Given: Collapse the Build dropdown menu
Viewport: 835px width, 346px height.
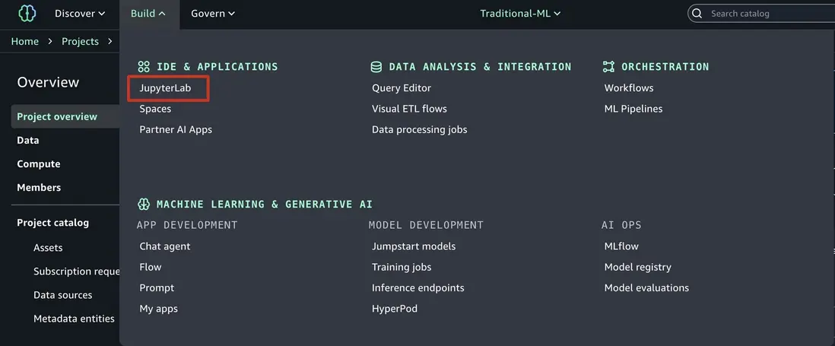Looking at the screenshot, I should (148, 13).
